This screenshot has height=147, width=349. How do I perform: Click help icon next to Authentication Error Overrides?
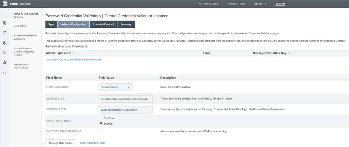click(87, 46)
